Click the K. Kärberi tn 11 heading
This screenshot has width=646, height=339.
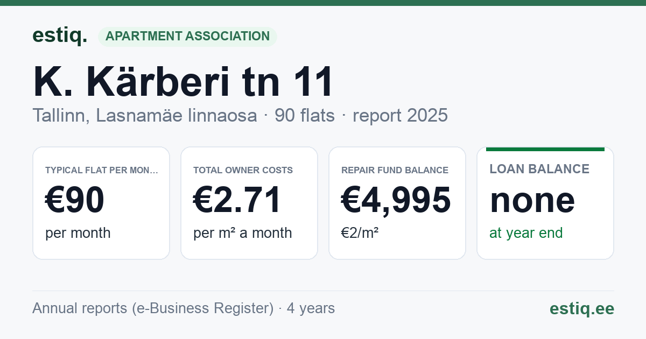(x=184, y=82)
